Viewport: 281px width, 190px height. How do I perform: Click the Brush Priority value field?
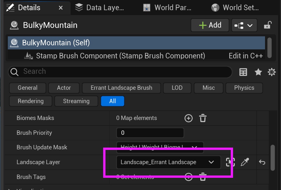coord(150,133)
